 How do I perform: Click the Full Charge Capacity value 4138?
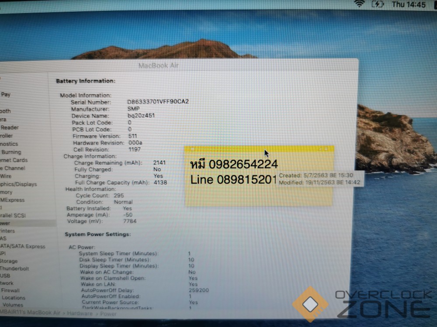tap(160, 182)
